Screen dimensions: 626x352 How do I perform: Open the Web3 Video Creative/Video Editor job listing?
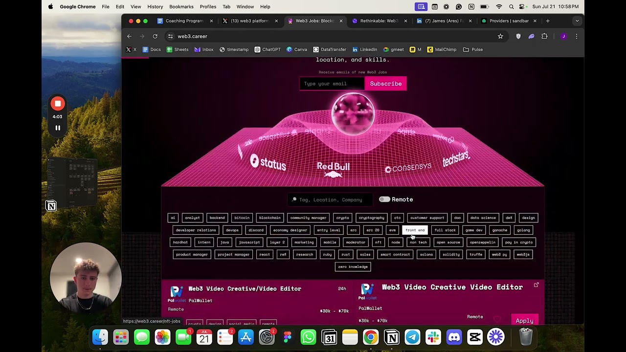(245, 289)
